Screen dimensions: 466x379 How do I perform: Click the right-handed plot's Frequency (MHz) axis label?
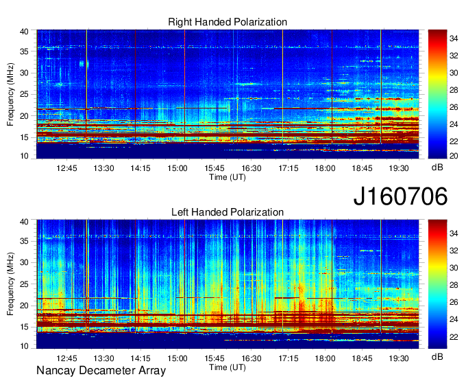(10, 94)
